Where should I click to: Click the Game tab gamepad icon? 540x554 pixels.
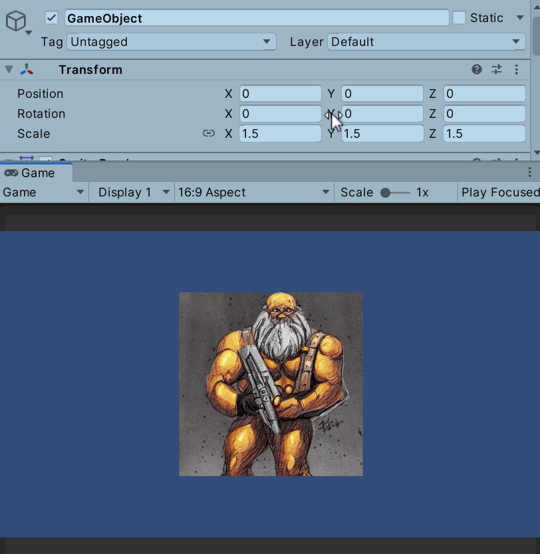point(11,172)
